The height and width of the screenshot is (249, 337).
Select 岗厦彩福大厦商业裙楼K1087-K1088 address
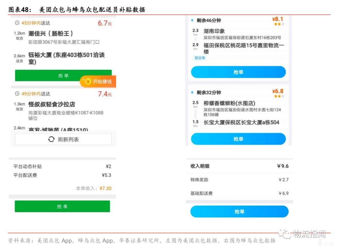click(66, 115)
